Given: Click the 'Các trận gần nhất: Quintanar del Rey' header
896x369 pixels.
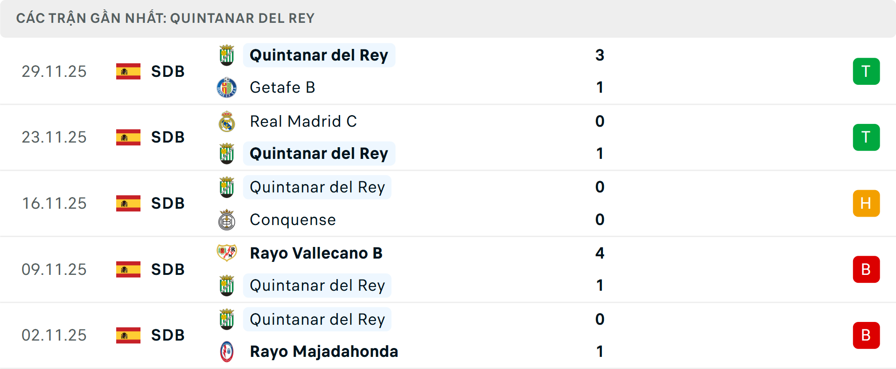Looking at the screenshot, I should 165,18.
